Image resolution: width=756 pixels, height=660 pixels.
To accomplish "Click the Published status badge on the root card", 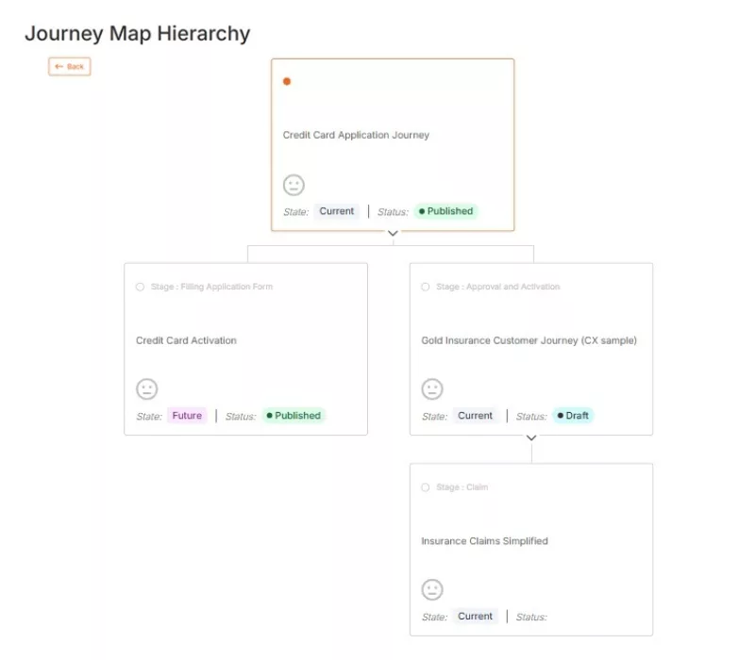I will coord(445,211).
